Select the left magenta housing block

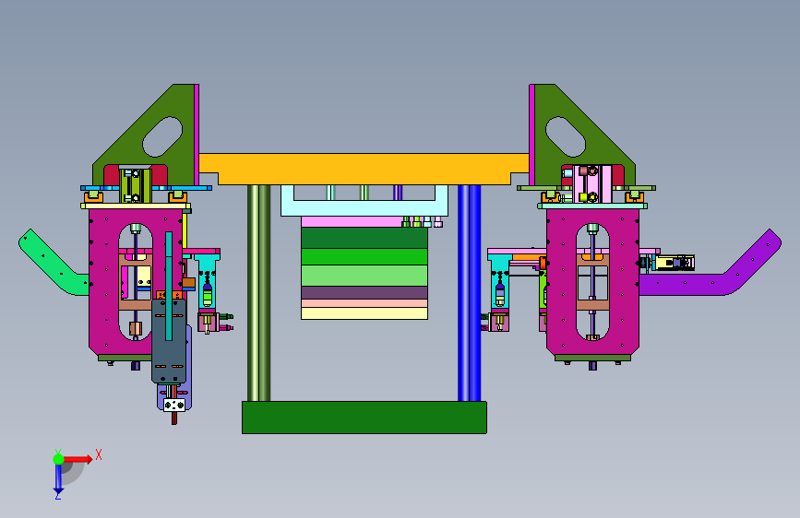104,283
